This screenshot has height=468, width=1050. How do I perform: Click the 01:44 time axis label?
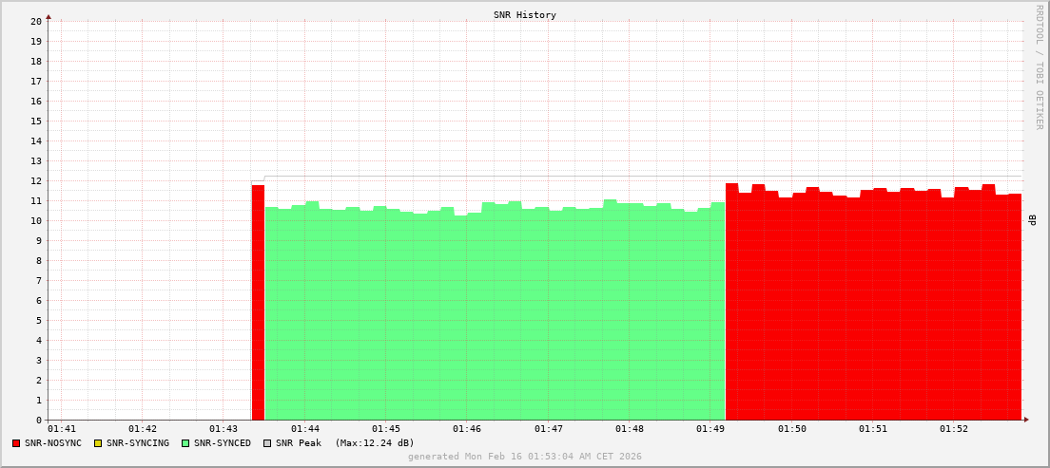click(x=304, y=429)
